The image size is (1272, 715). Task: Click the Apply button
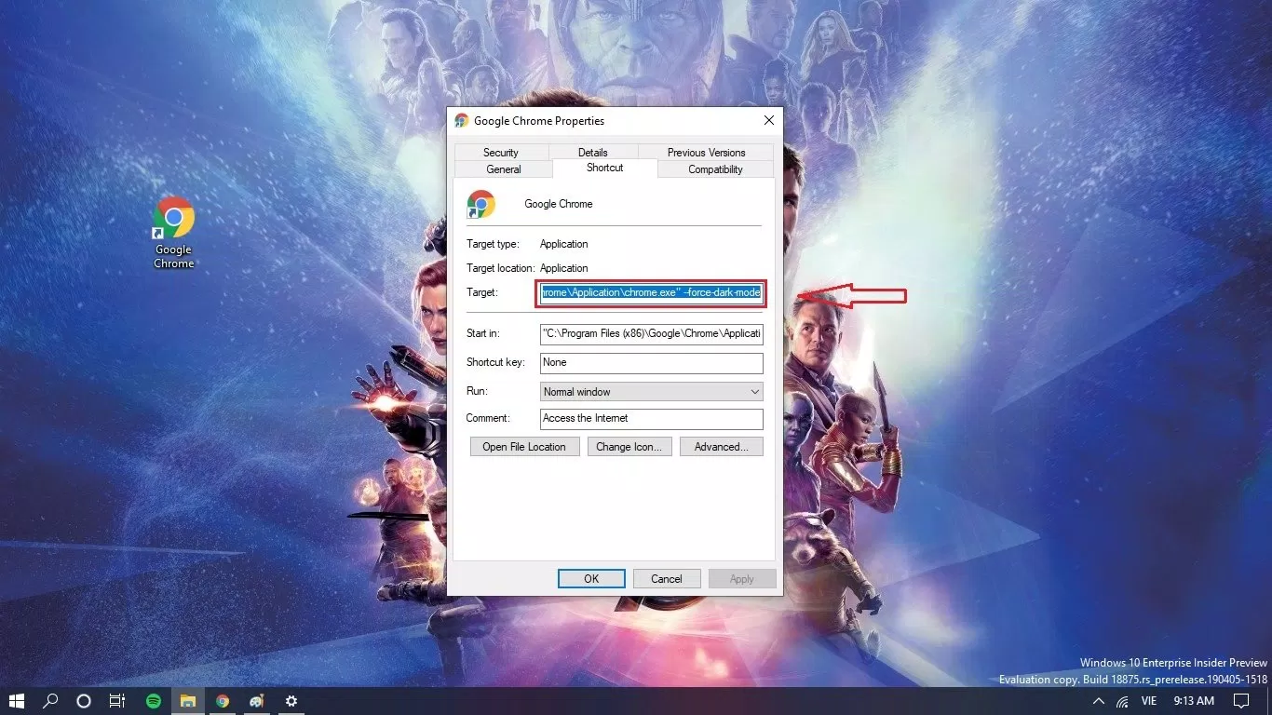(x=742, y=579)
